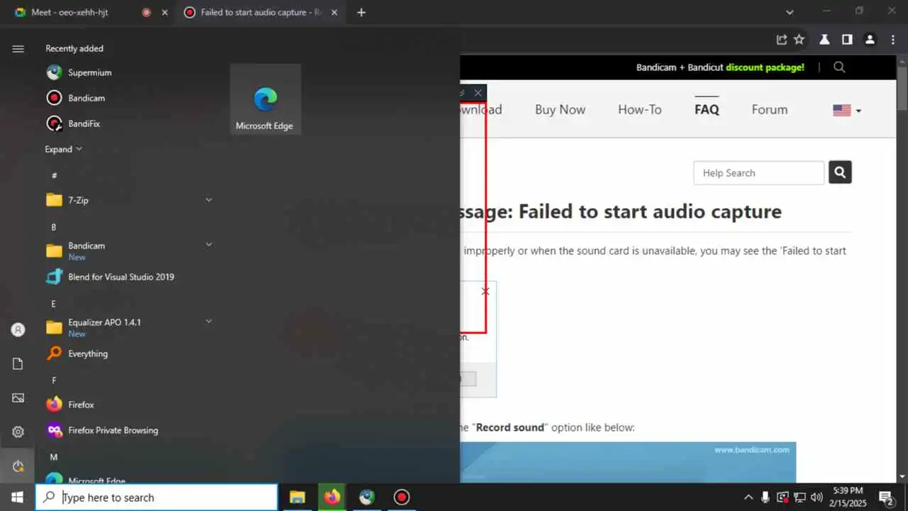Toggle the browser side panel icon
The image size is (908, 511).
point(847,40)
